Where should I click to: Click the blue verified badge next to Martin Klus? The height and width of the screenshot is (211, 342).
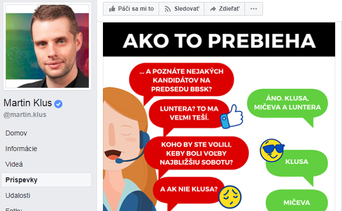click(58, 104)
